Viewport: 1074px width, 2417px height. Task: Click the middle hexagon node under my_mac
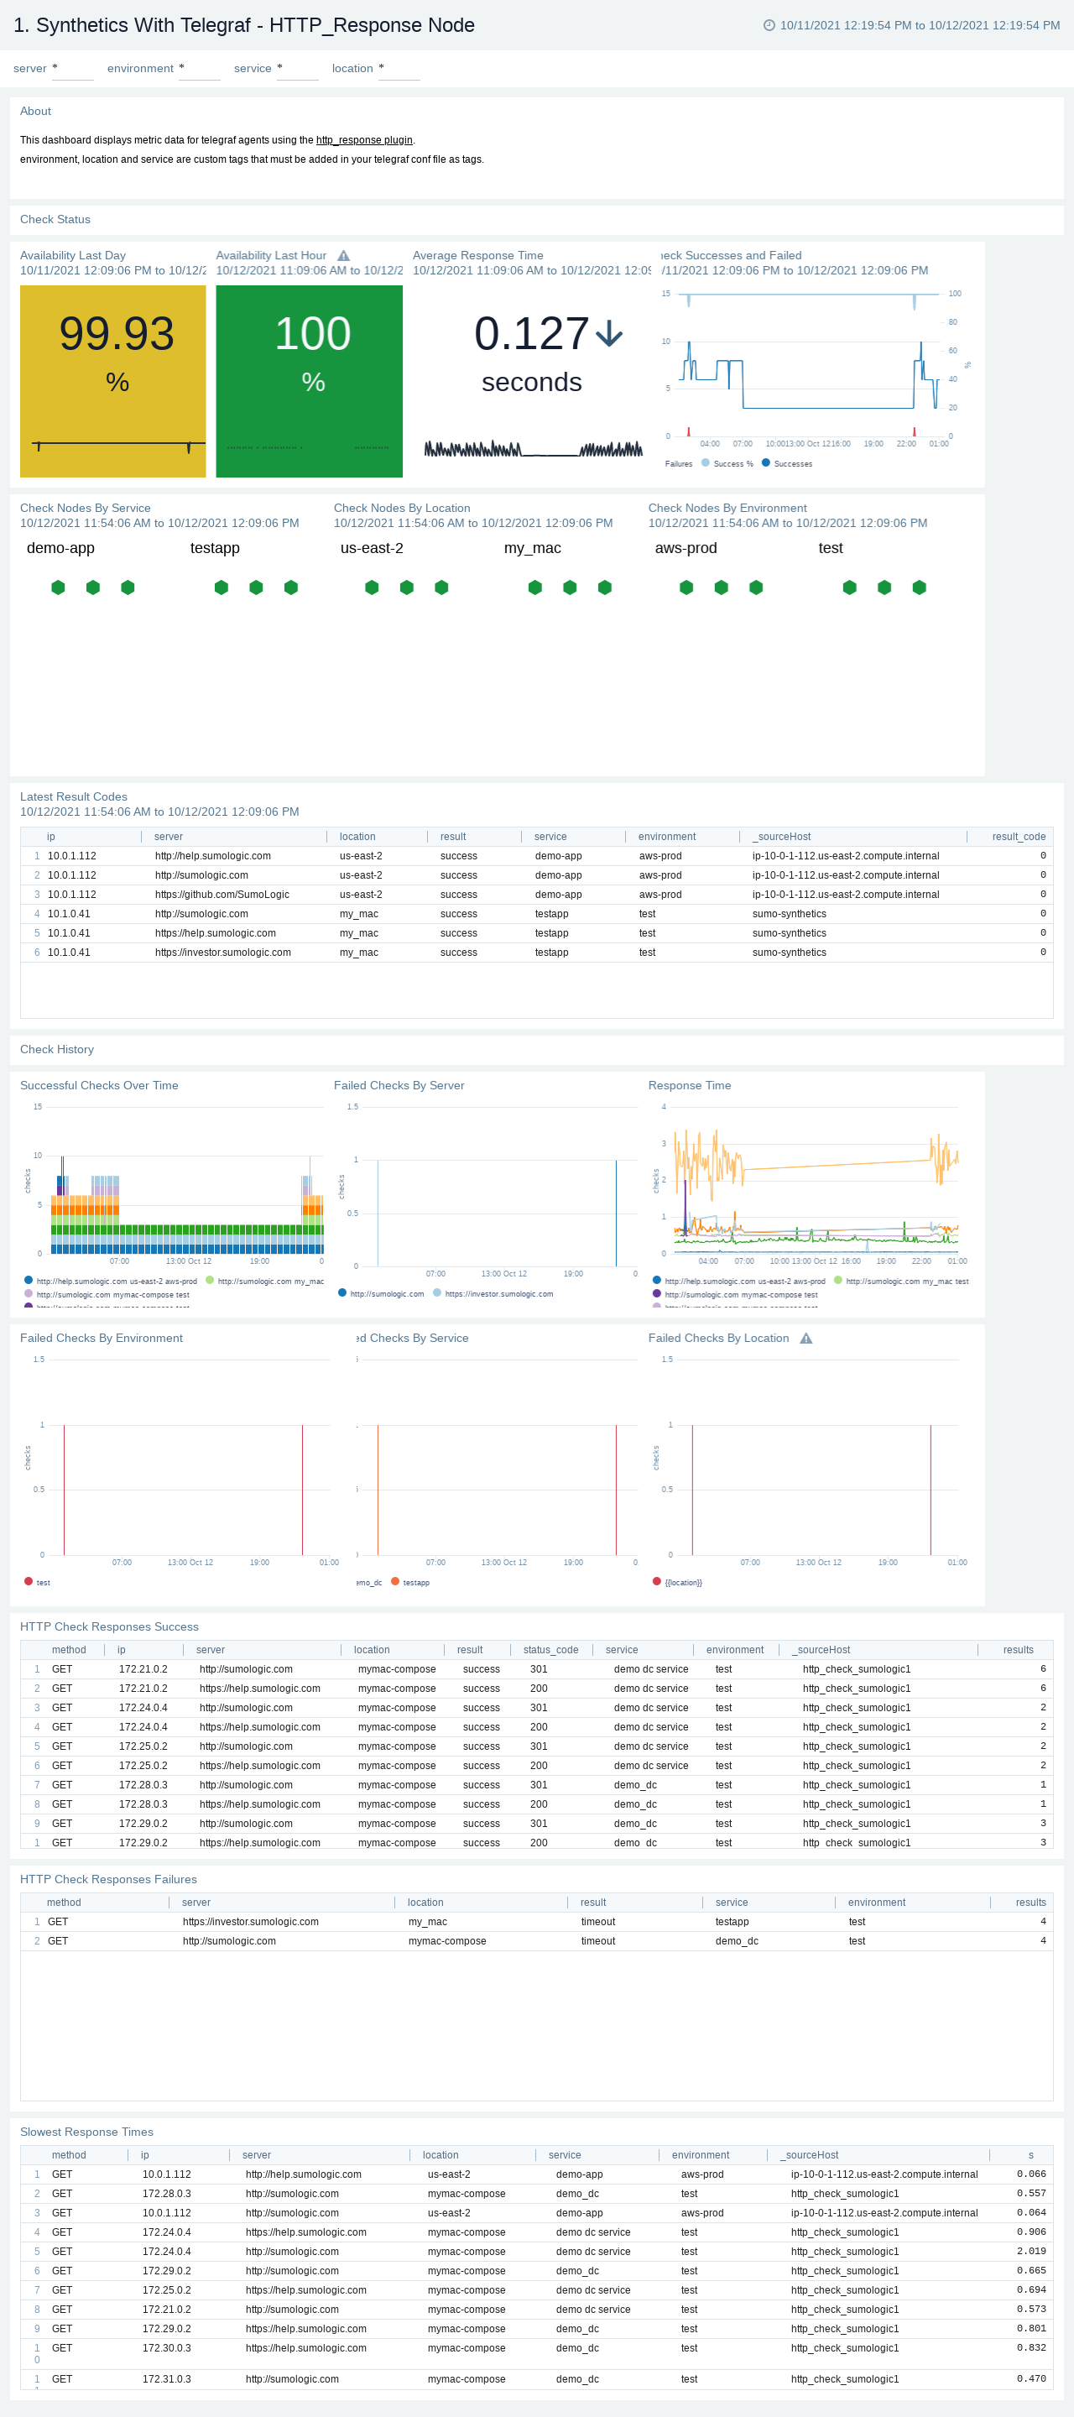pos(570,587)
